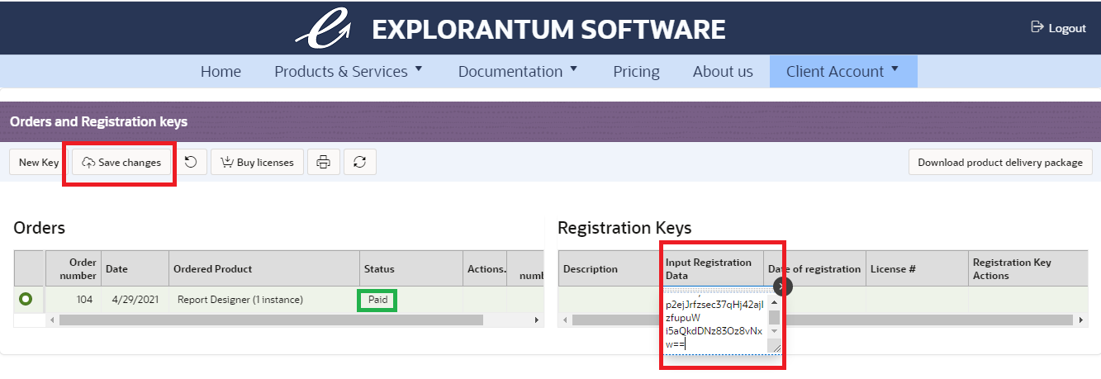
Task: Open the About us page
Action: [723, 71]
